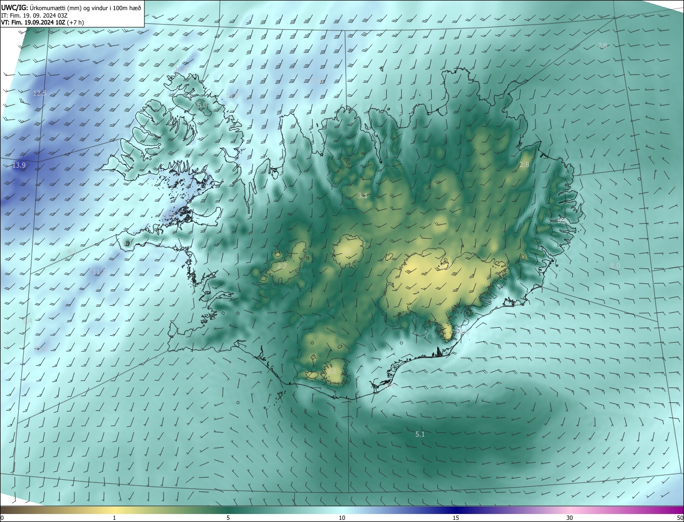Click the 10 tick on color scale
The image size is (684, 522).
pos(342,518)
